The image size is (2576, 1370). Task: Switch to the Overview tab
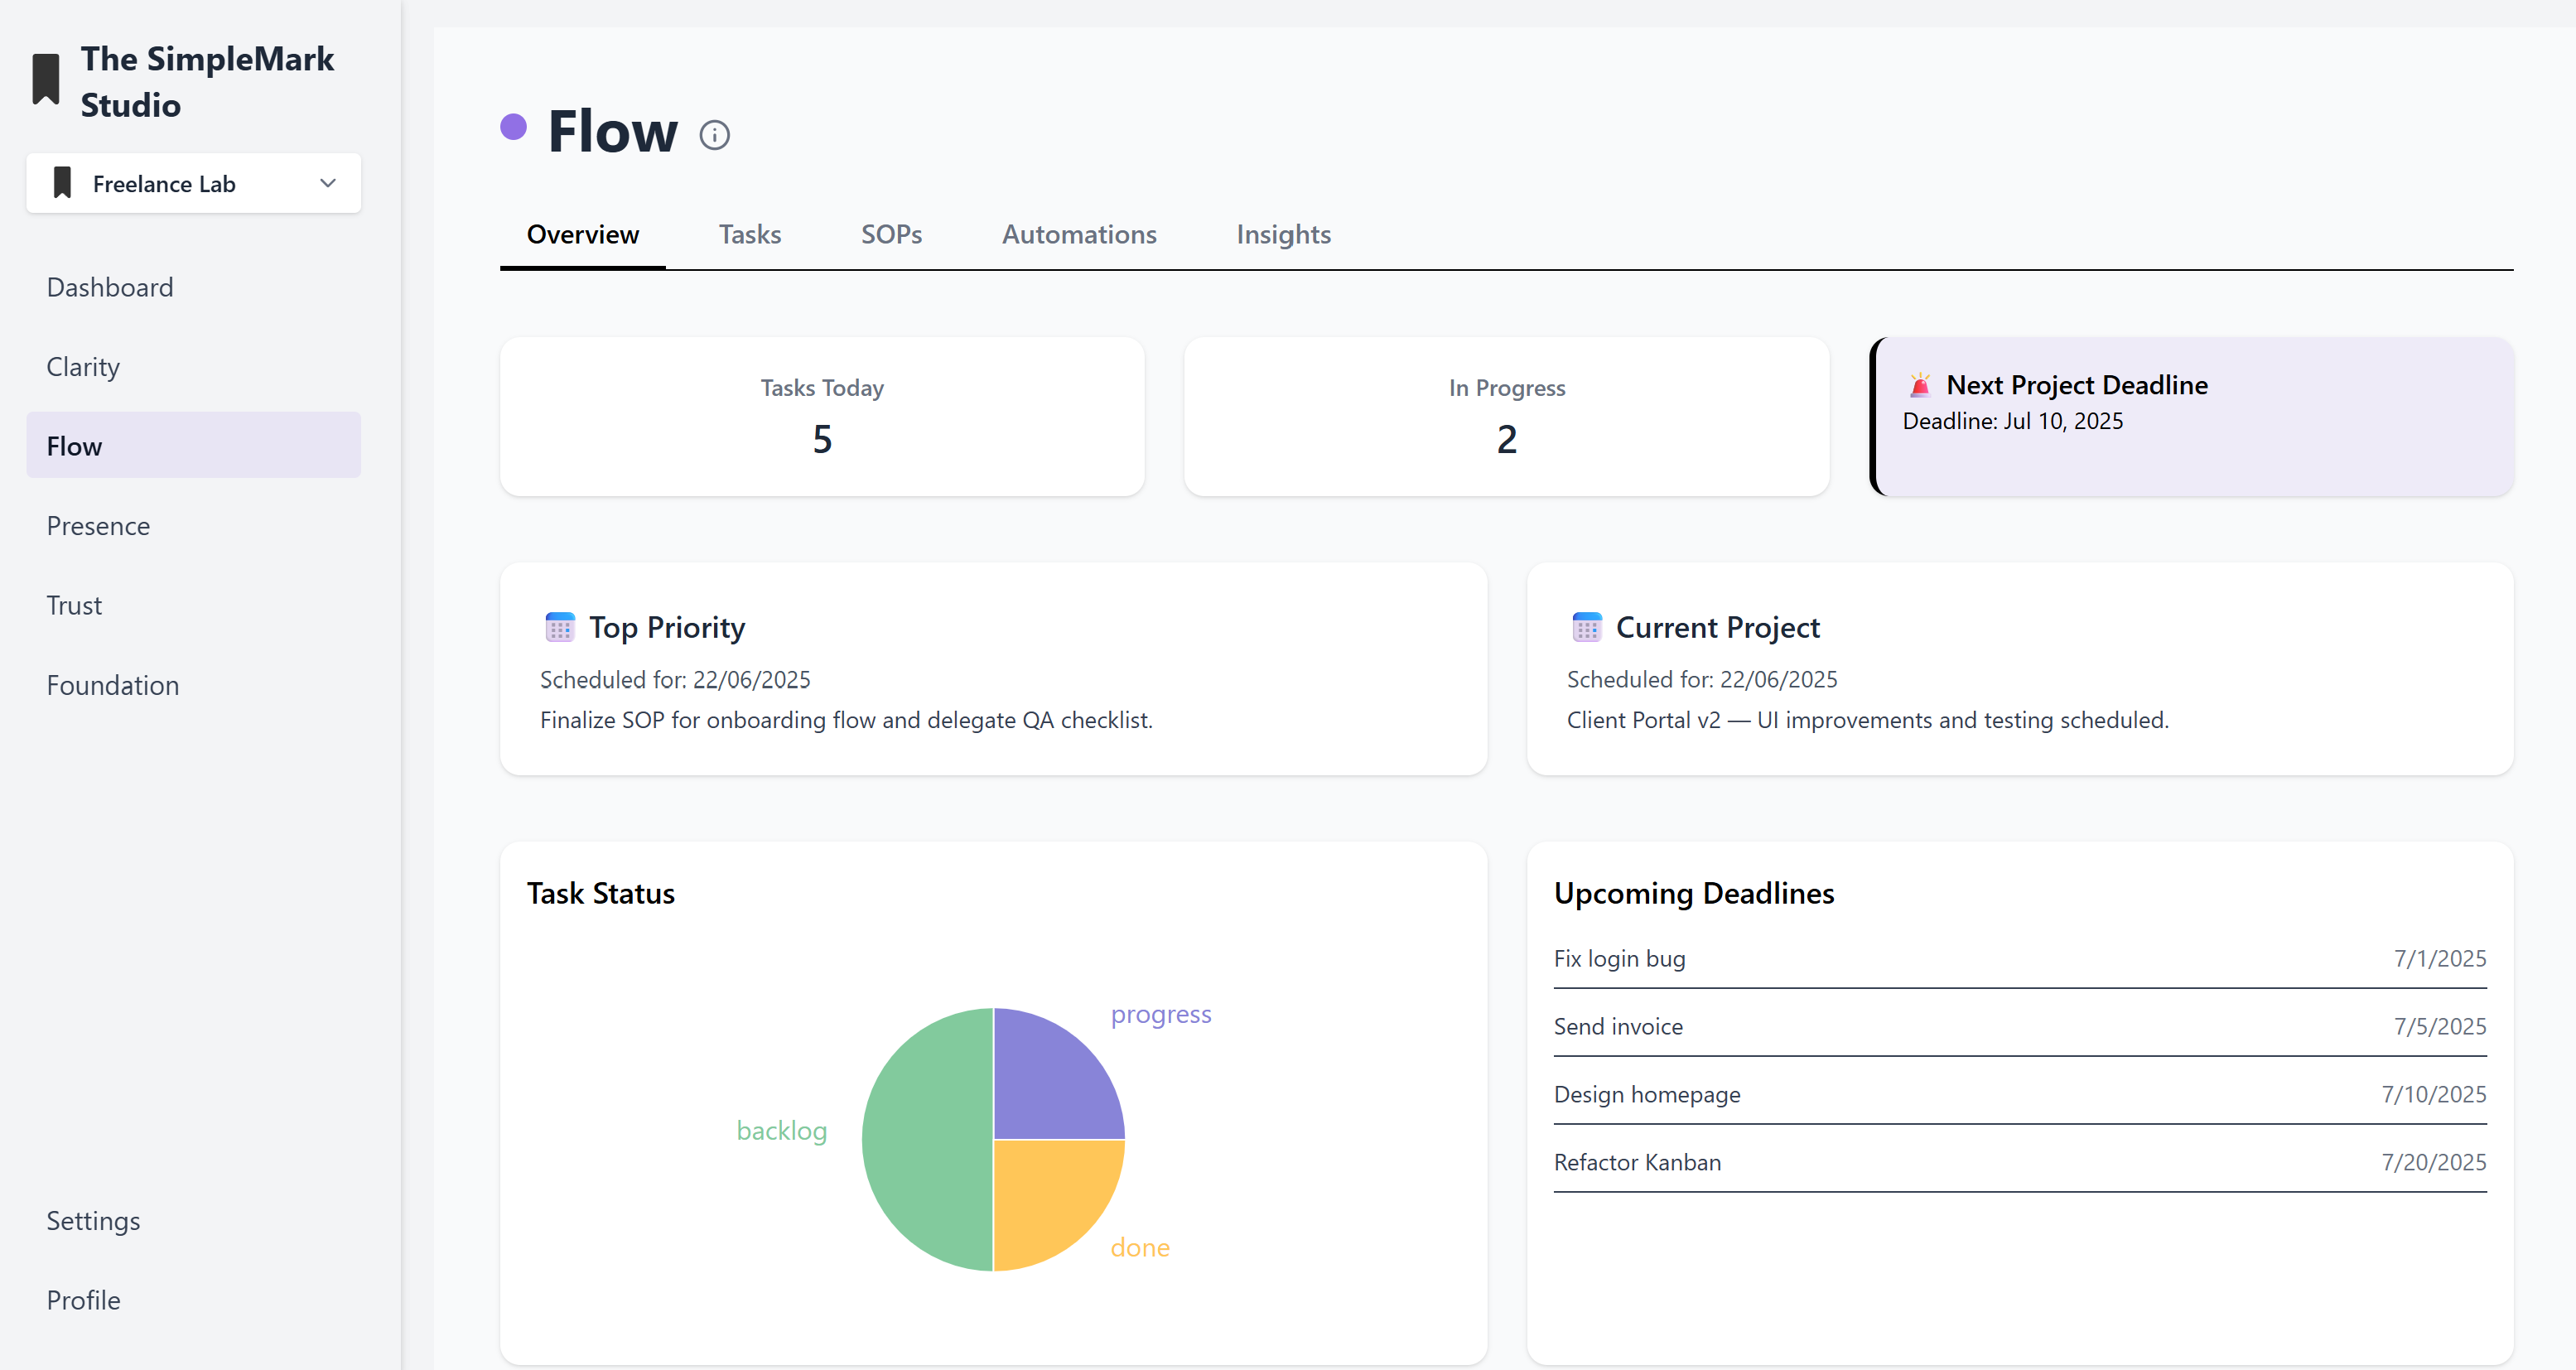tap(583, 235)
